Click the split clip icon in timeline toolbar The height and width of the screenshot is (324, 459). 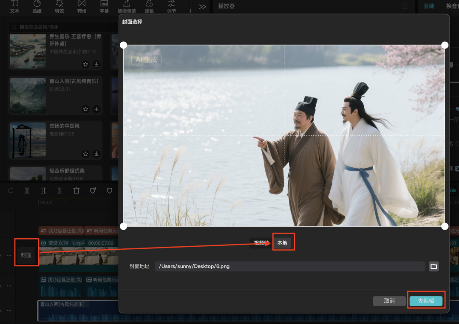coord(27,191)
